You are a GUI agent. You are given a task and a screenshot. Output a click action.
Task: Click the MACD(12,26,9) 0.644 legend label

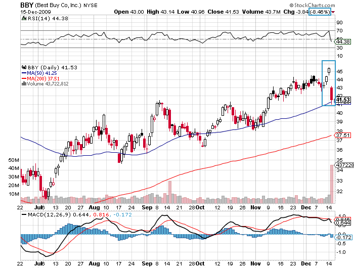(58, 214)
